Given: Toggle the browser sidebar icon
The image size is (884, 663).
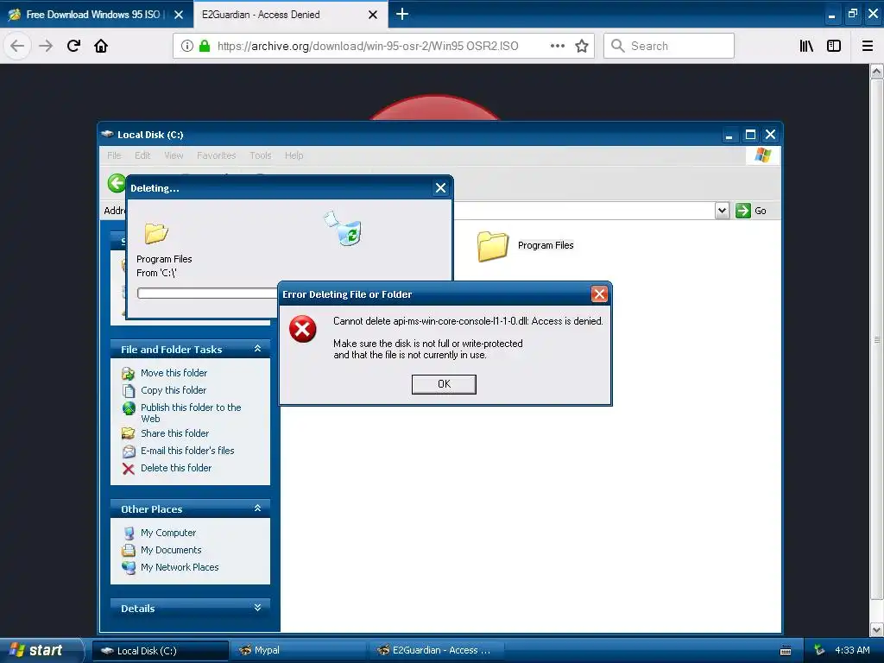Looking at the screenshot, I should click(x=834, y=46).
